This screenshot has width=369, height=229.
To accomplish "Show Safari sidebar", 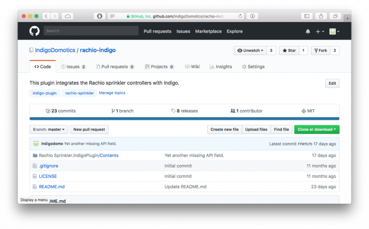I will [307, 16].
